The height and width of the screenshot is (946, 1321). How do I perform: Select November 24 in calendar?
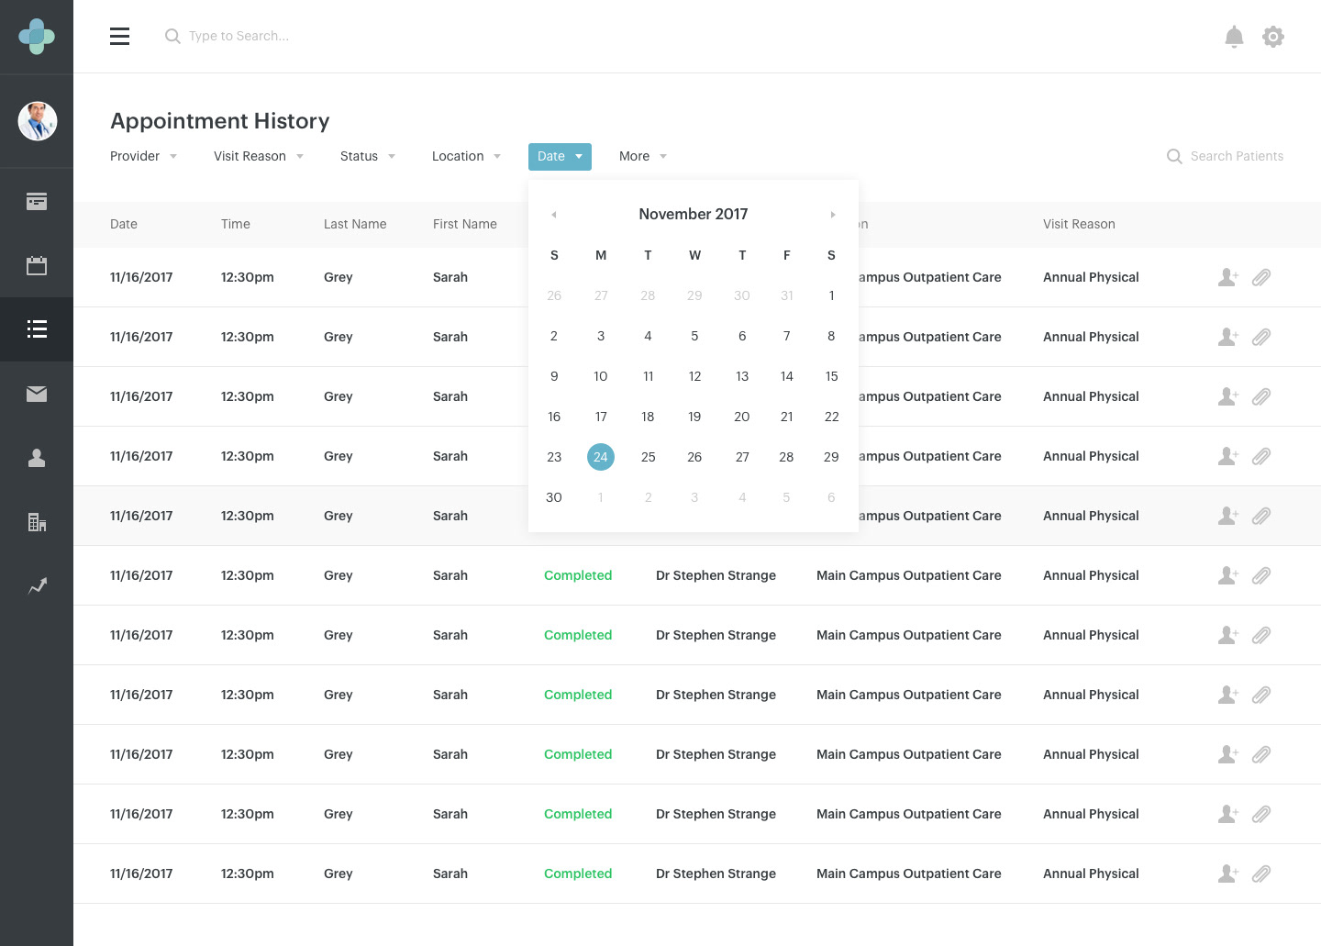coord(601,457)
